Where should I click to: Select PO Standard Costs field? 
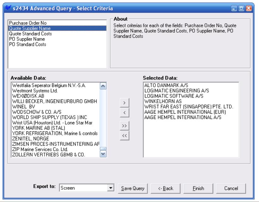[57, 44]
